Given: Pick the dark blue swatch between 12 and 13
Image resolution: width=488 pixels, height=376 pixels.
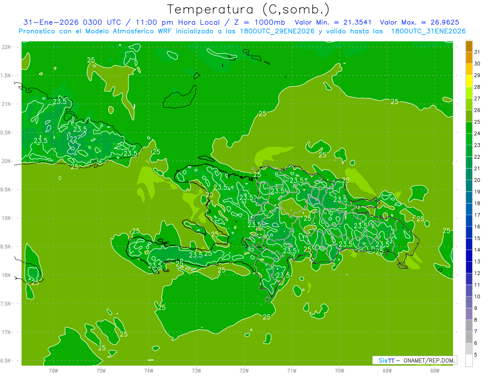Looking at the screenshot, I should [x=469, y=267].
